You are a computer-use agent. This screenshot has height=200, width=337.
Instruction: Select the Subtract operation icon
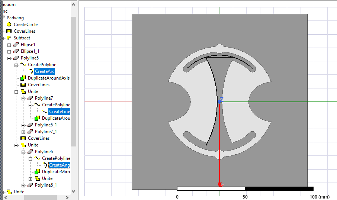(9, 38)
